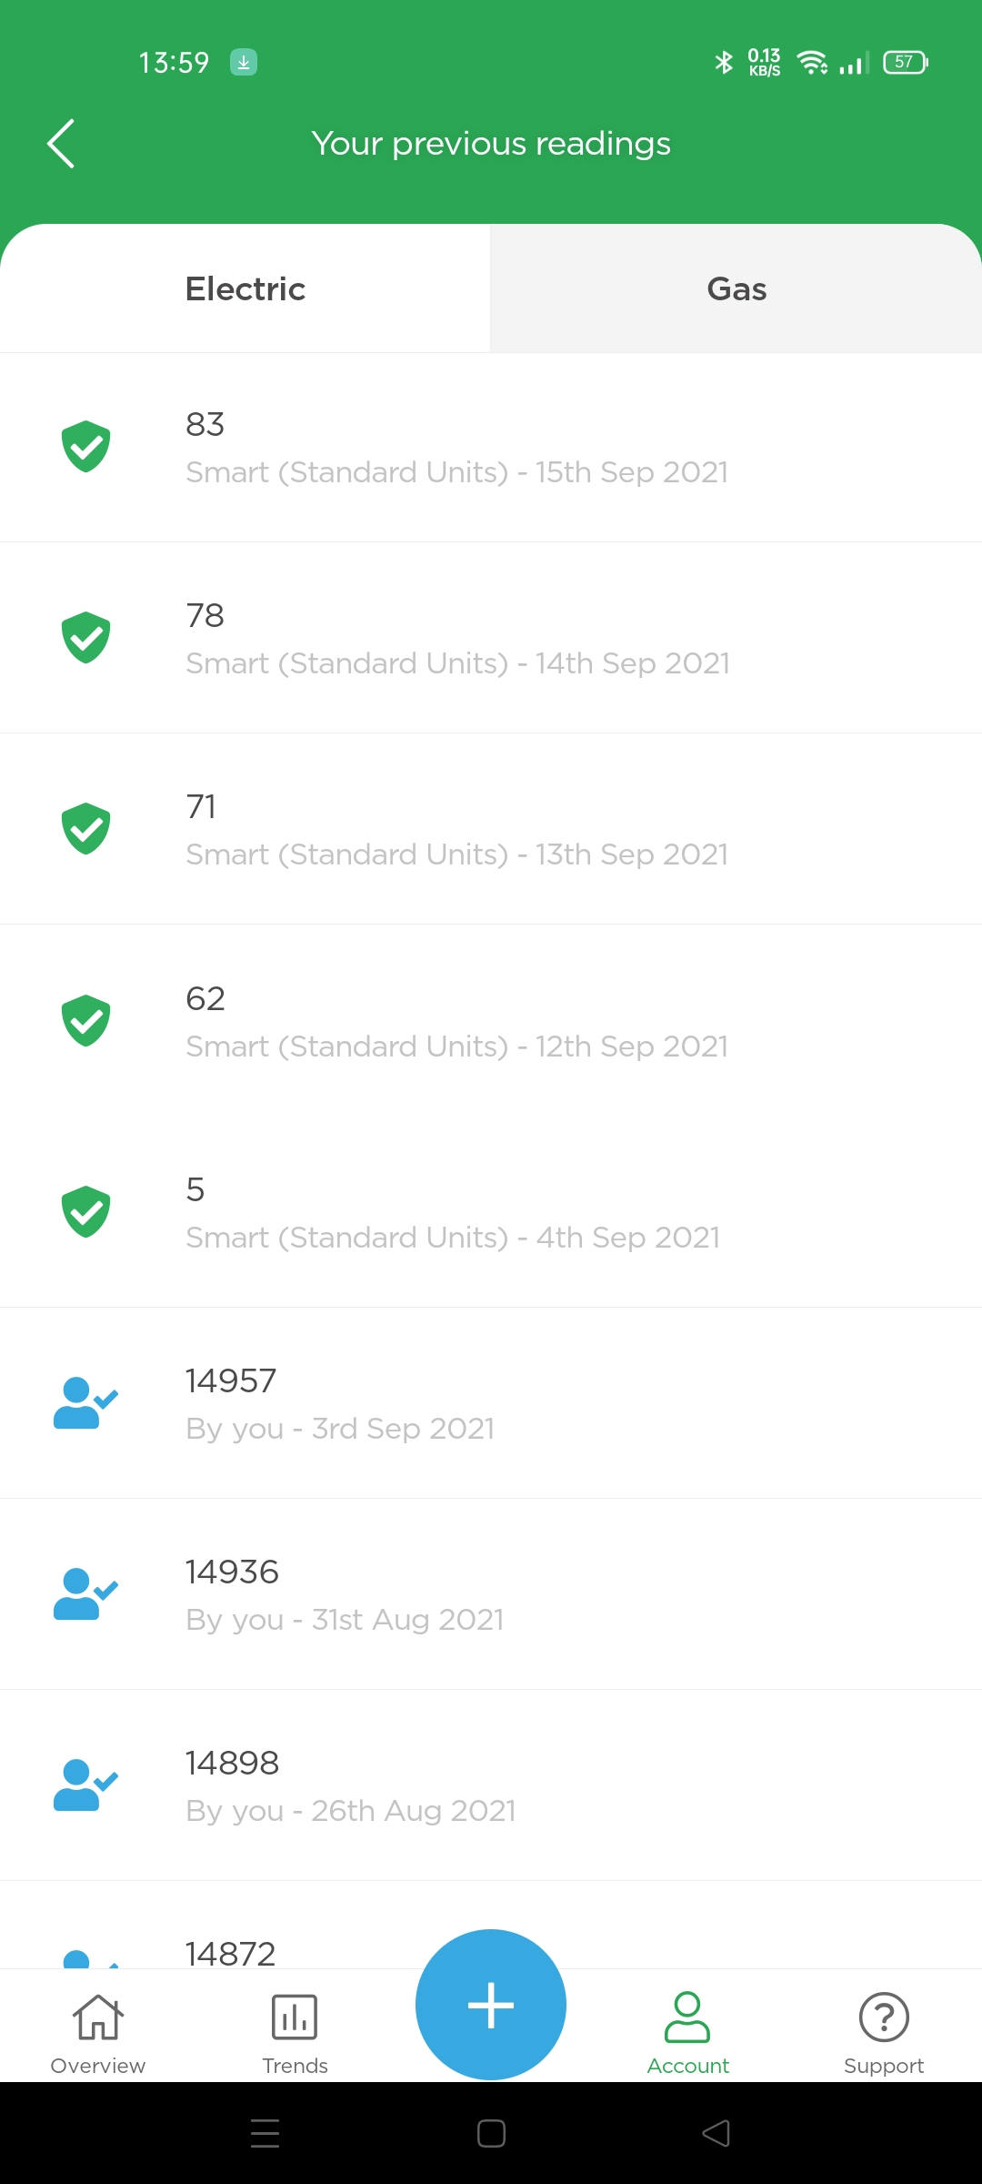
Task: Switch to the Gas tab
Action: [x=736, y=288]
